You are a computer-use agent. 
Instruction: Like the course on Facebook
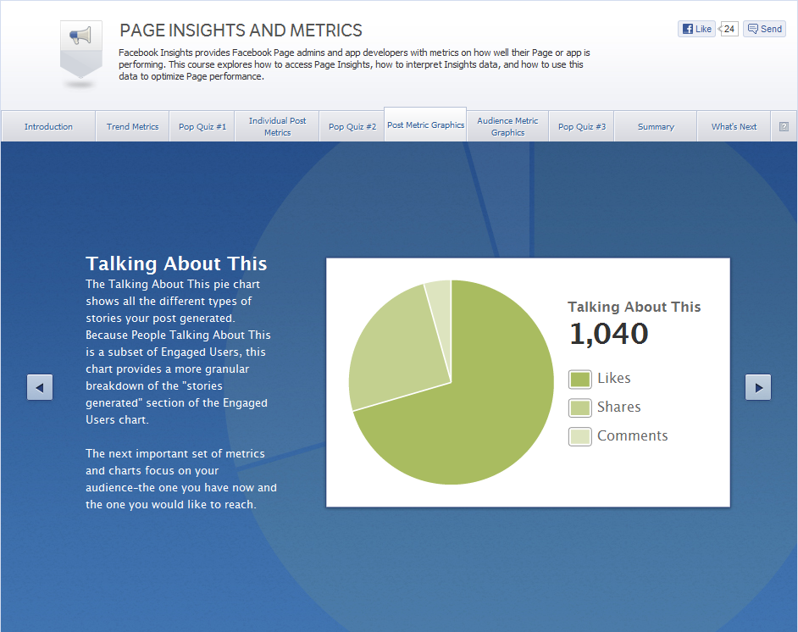click(x=696, y=29)
